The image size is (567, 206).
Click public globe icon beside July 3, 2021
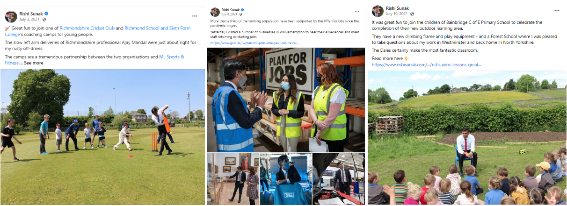click(44, 20)
